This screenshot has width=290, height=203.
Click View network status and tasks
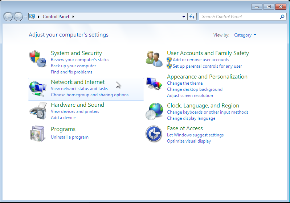pyautogui.click(x=79, y=89)
